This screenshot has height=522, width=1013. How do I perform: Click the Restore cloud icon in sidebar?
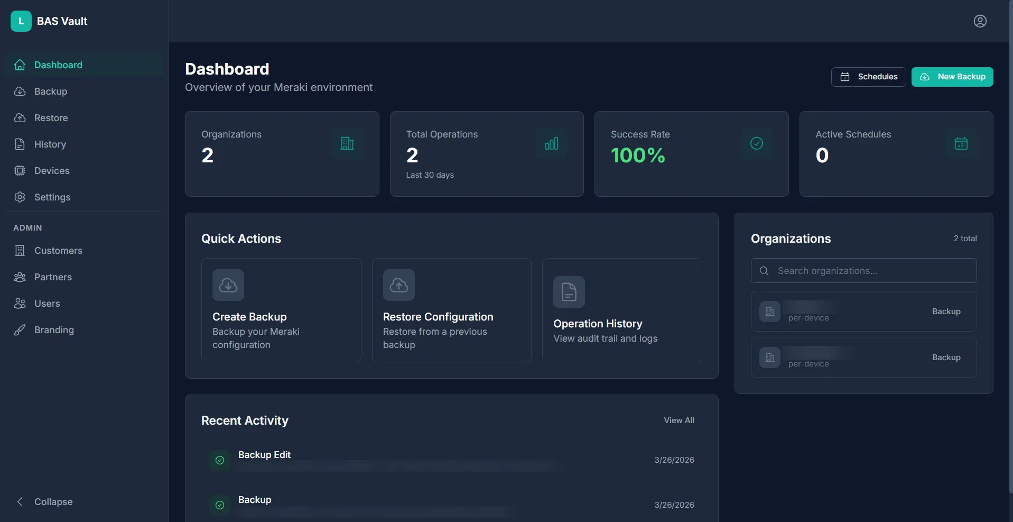point(20,118)
